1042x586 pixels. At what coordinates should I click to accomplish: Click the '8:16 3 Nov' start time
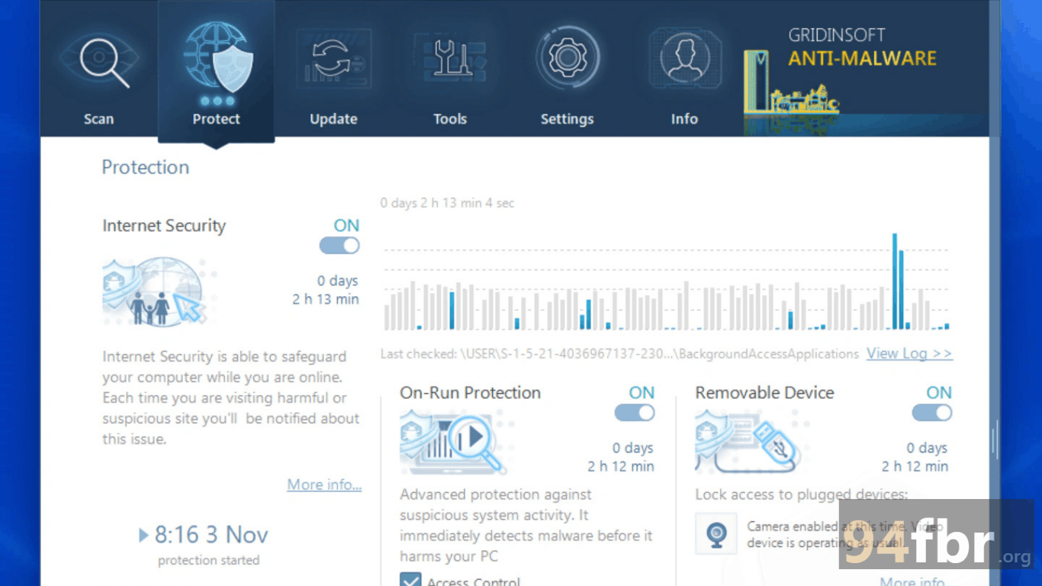coord(211,535)
